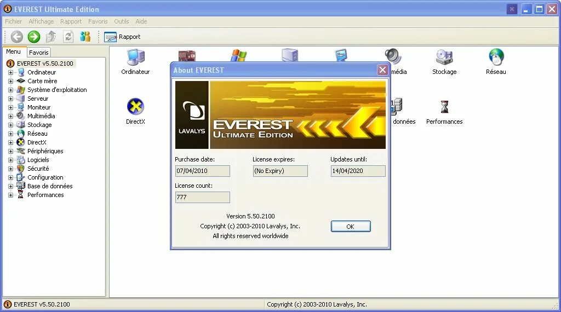
Task: Select the EVEREST v5.50.2100 tree root
Action: click(x=45, y=63)
